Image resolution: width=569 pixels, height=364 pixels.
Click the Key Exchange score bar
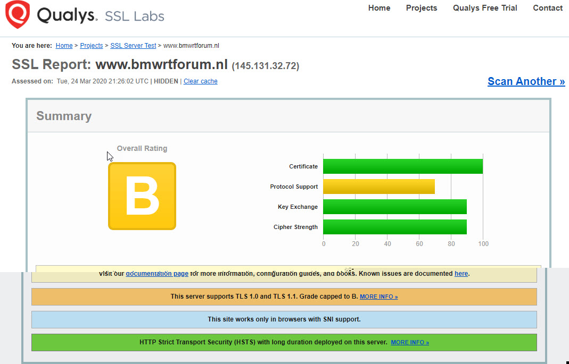coord(394,207)
